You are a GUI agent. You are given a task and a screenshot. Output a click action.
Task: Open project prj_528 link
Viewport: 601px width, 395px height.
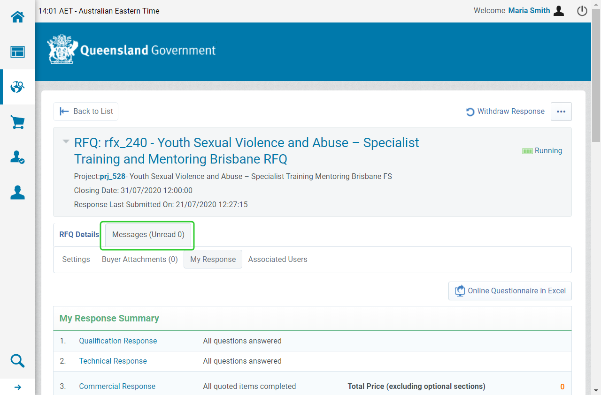click(x=112, y=177)
